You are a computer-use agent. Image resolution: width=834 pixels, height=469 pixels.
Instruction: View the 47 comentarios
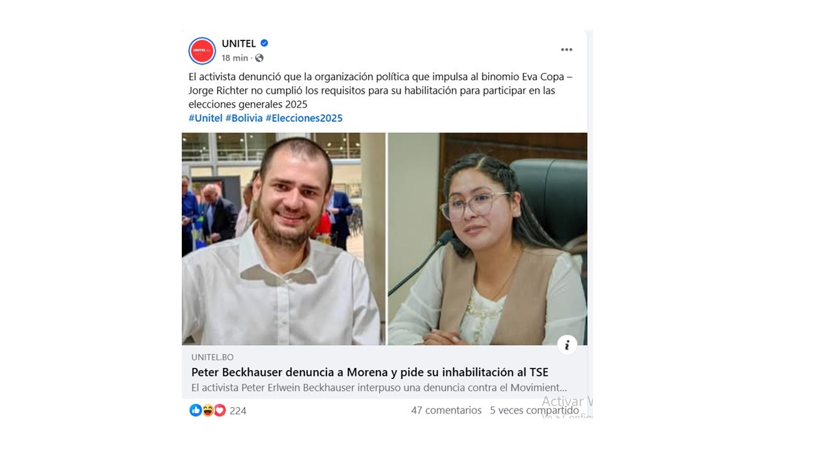(446, 410)
